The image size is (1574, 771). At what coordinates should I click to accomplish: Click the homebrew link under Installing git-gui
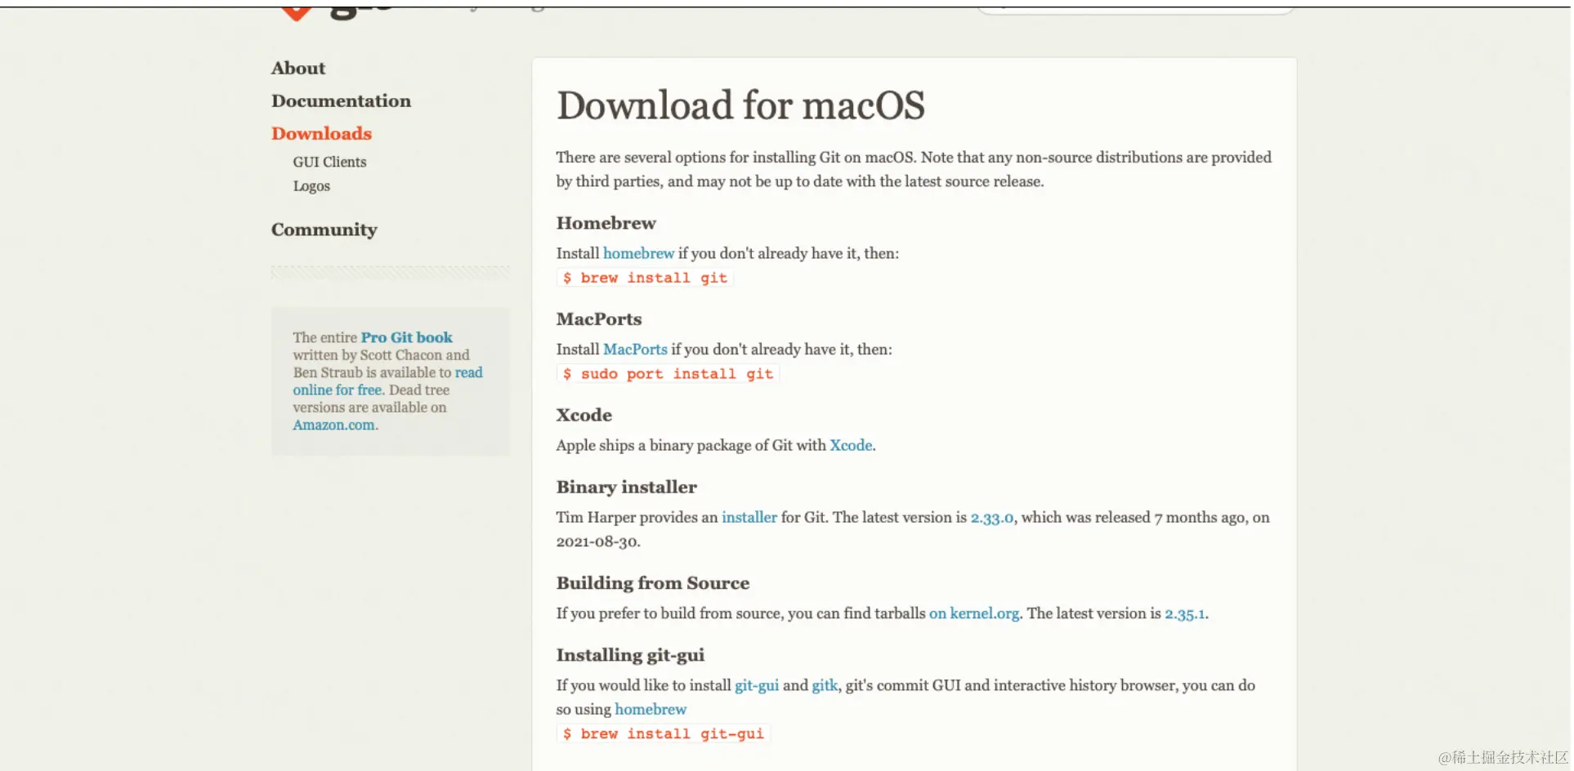click(x=651, y=709)
